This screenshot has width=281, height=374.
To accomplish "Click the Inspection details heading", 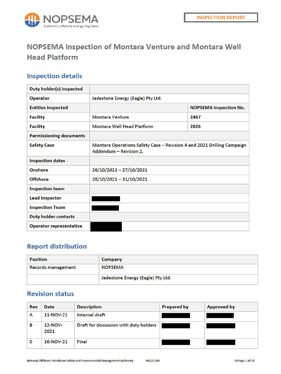I will [55, 76].
